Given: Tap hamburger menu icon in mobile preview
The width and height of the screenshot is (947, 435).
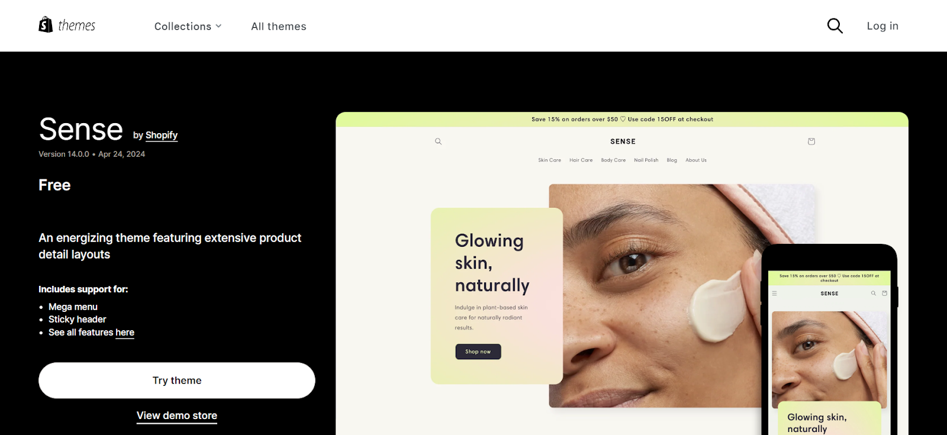Looking at the screenshot, I should [774, 294].
